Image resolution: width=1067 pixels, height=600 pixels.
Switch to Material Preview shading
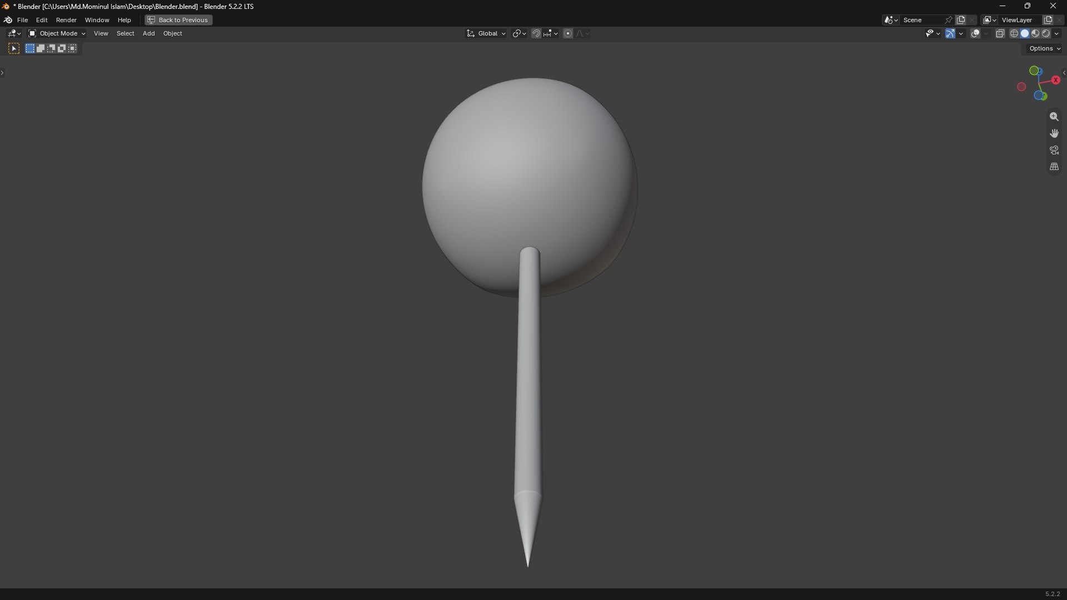[1035, 33]
